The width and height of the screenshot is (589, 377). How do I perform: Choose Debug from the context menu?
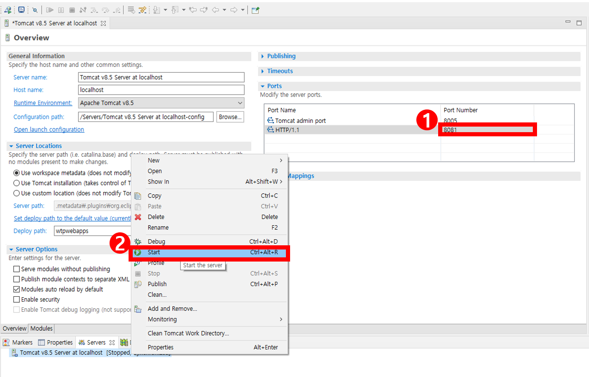pyautogui.click(x=209, y=242)
